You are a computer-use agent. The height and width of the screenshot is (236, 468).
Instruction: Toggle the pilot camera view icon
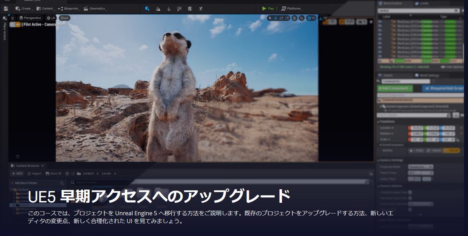click(18, 24)
